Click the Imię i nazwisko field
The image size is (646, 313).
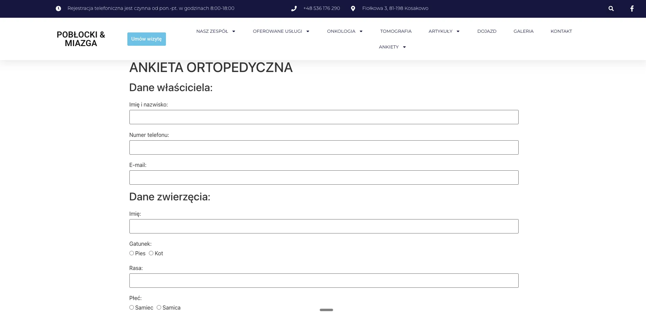point(324,117)
